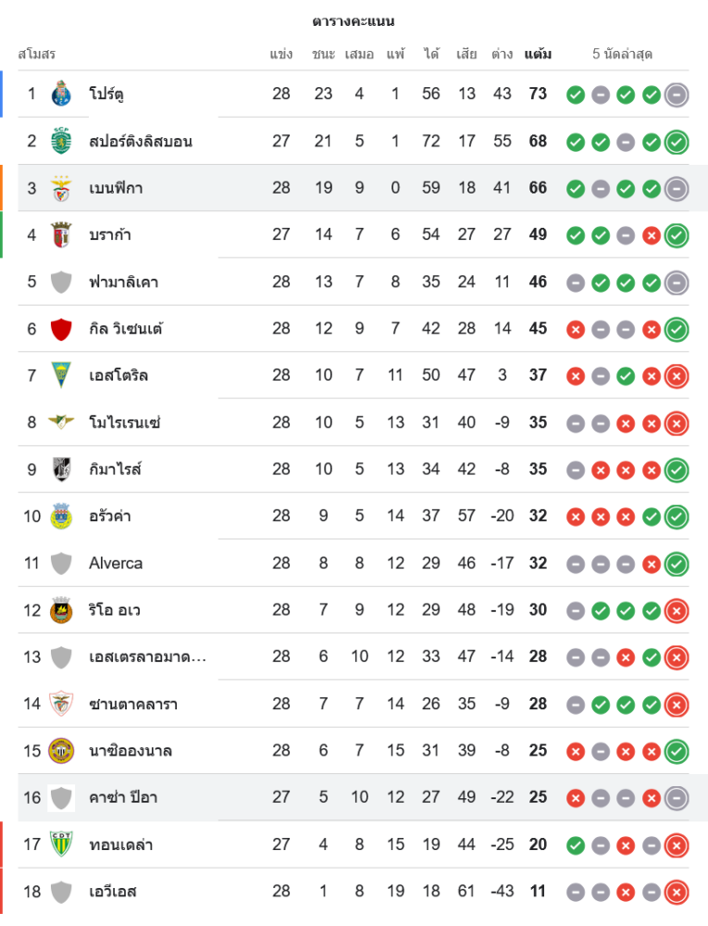Click the Estoril yellow pennant crest
The width and height of the screenshot is (708, 926).
pos(61,375)
